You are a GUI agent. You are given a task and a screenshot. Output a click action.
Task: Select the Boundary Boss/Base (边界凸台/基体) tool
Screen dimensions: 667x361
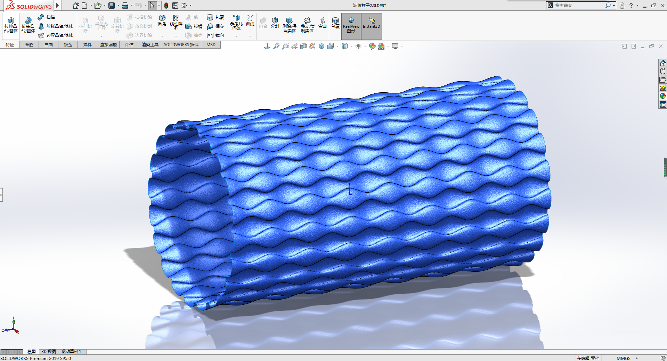pos(56,35)
